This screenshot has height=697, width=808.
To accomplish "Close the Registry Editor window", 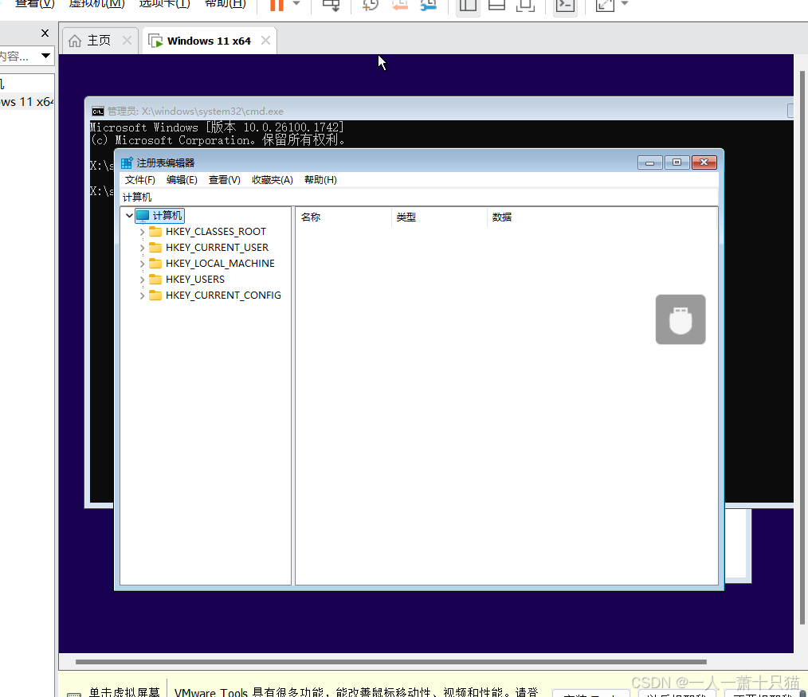I will coord(704,163).
